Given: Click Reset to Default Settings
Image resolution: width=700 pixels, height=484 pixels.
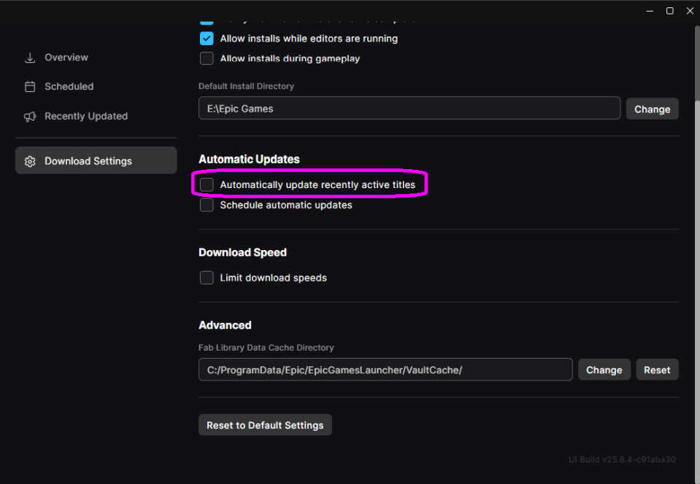Looking at the screenshot, I should [x=265, y=425].
